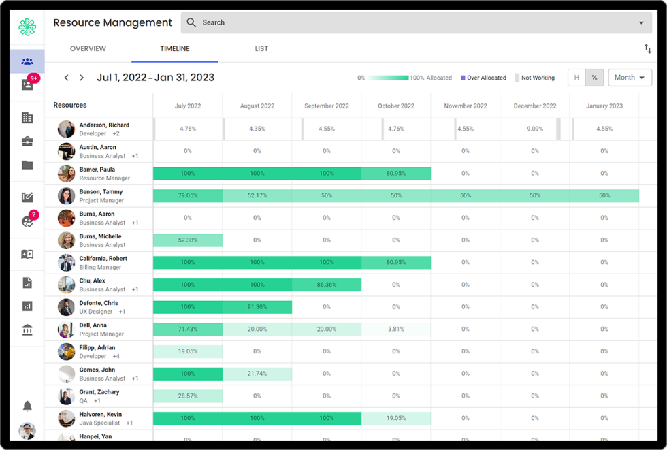
Task: Click the company buildings icon in sidebar
Action: (x=27, y=118)
